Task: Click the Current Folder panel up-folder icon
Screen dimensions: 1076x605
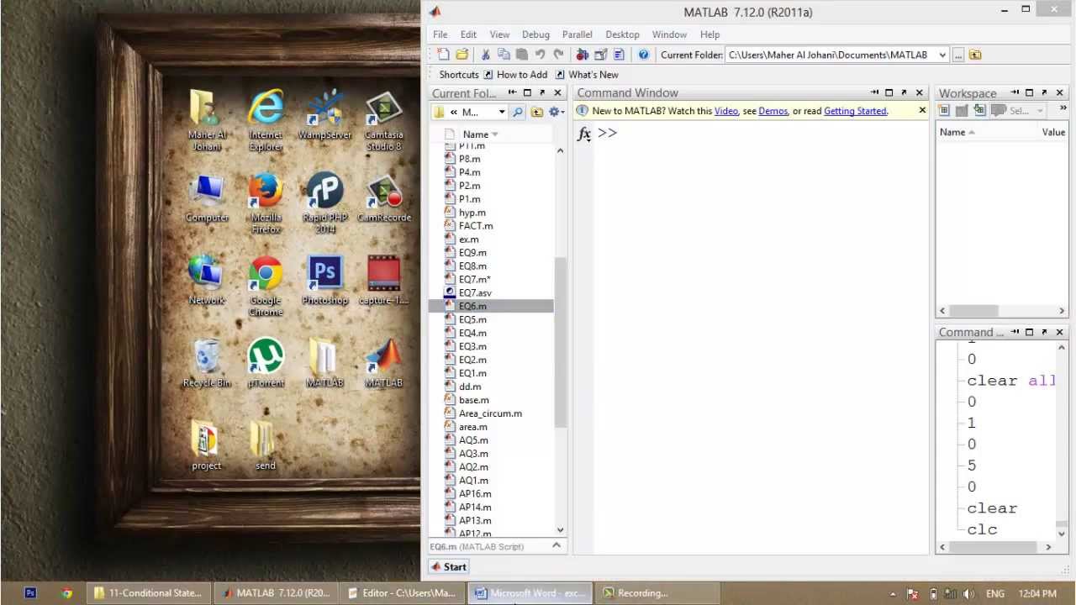Action: point(537,112)
